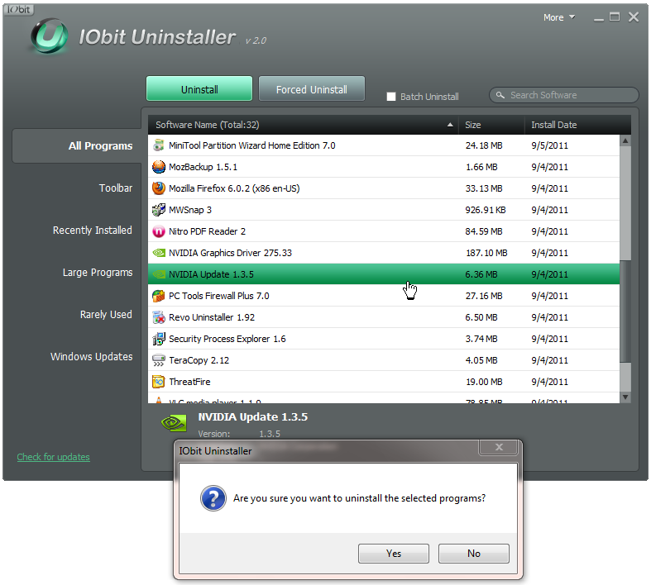Click the PC Tools Firewall Plus icon
Screen dimensions: 651x585
(x=158, y=296)
